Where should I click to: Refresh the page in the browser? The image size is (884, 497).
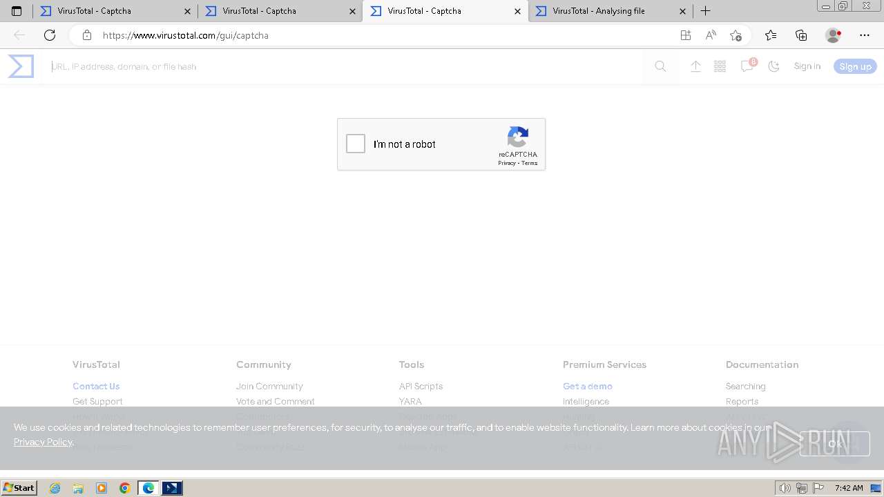(50, 35)
